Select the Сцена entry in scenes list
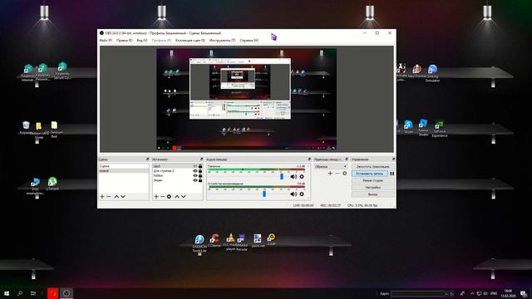This screenshot has height=299, width=532. point(124,166)
